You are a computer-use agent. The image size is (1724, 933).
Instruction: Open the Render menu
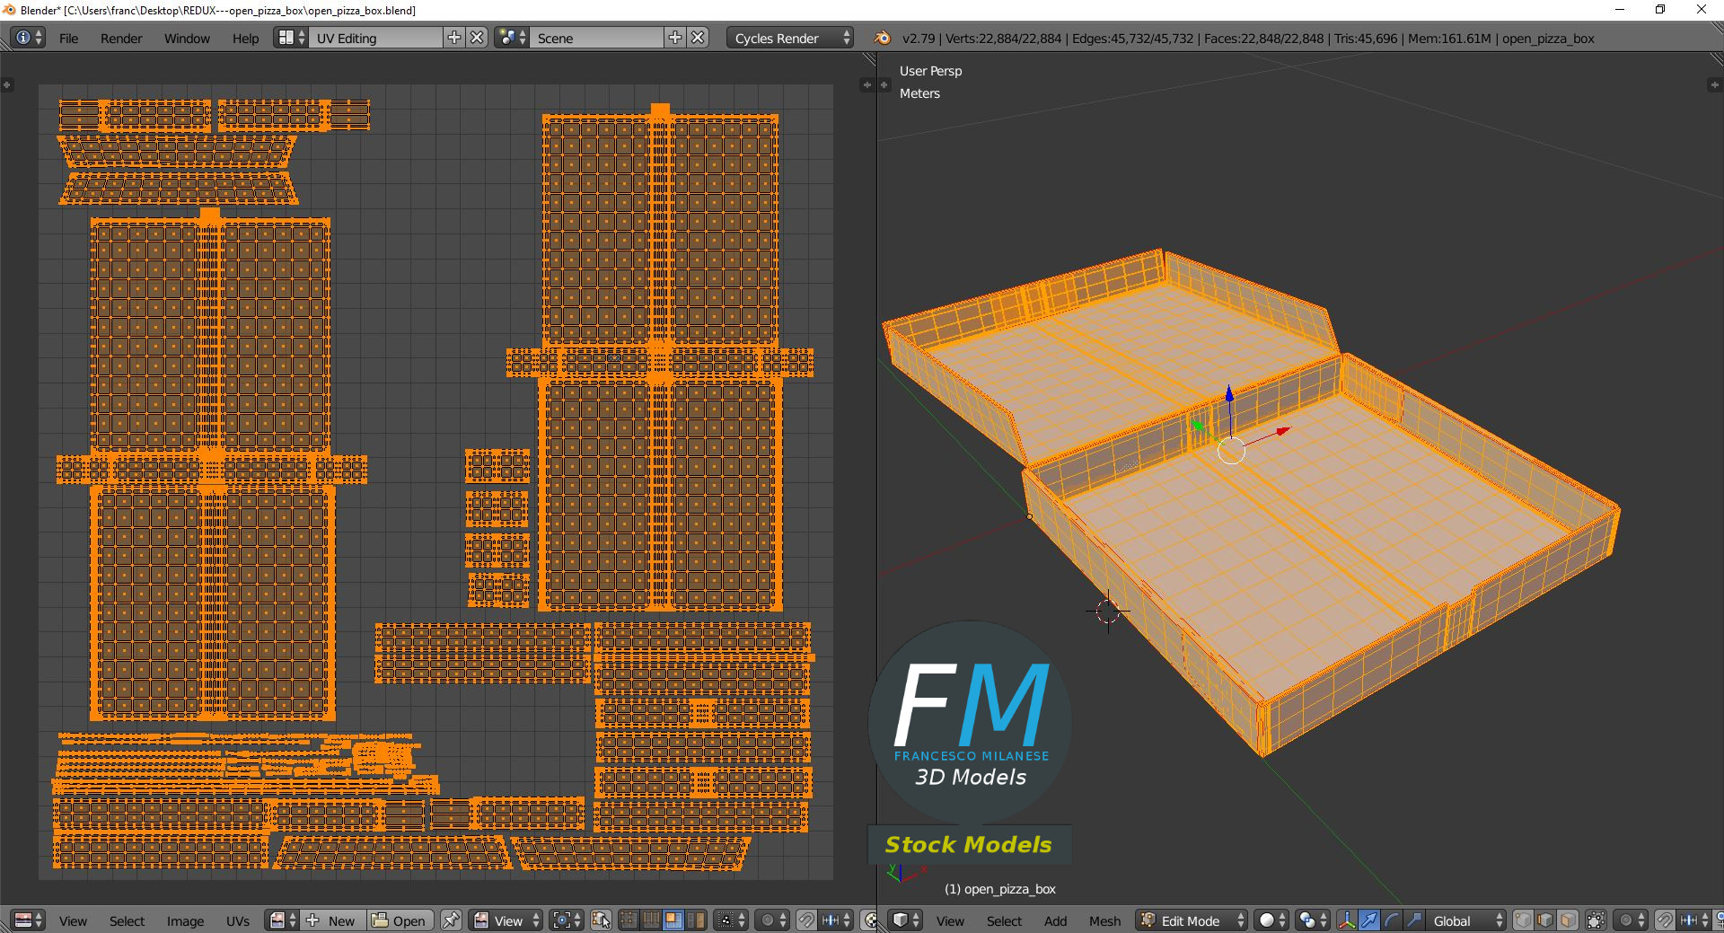pos(121,38)
